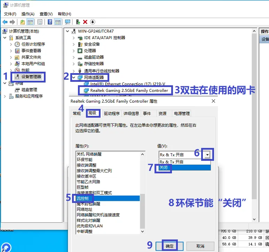Viewport: 269px width, 252px height.
Task: Open the 帮助(H) menu
Action: pos(64,14)
